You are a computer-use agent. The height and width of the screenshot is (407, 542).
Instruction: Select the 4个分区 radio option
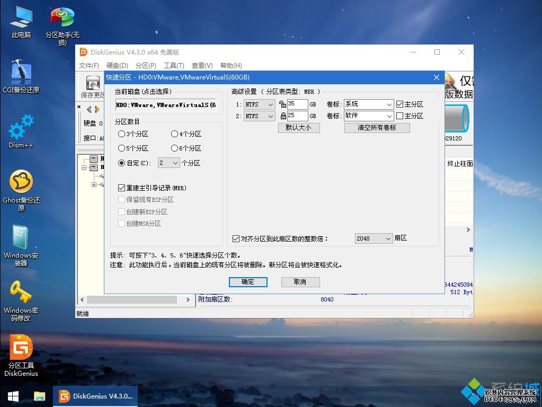pos(175,134)
